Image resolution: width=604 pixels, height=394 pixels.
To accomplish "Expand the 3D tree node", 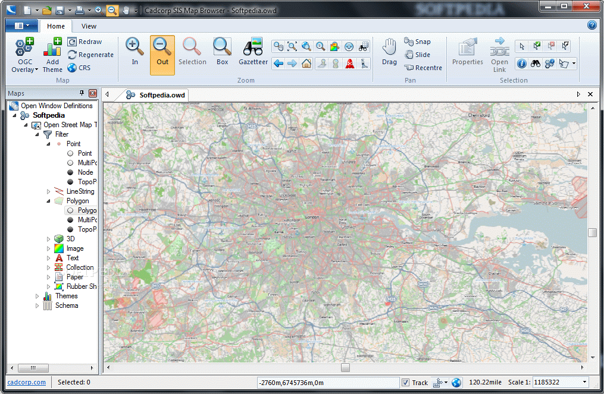I will [48, 239].
